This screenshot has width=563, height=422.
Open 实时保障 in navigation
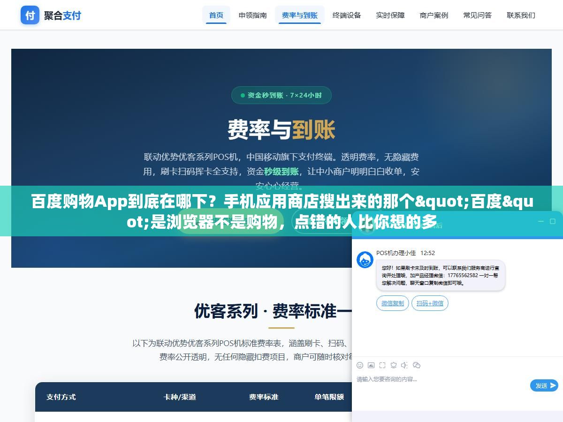pyautogui.click(x=390, y=15)
